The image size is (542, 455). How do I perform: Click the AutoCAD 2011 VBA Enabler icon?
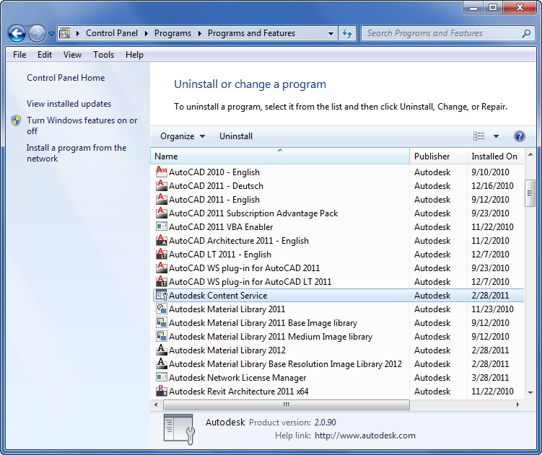coord(162,226)
